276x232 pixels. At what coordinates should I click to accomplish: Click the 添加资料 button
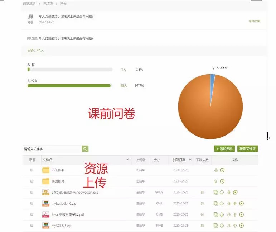pos(224,149)
